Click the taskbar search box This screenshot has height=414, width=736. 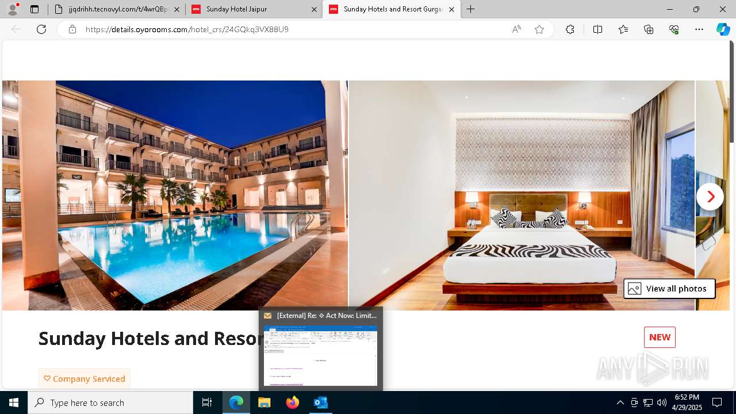[110, 402]
